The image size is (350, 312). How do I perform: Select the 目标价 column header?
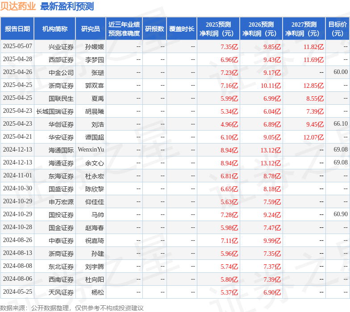[x=337, y=29]
